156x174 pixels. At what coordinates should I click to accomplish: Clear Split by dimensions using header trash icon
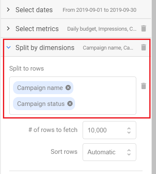point(143,47)
